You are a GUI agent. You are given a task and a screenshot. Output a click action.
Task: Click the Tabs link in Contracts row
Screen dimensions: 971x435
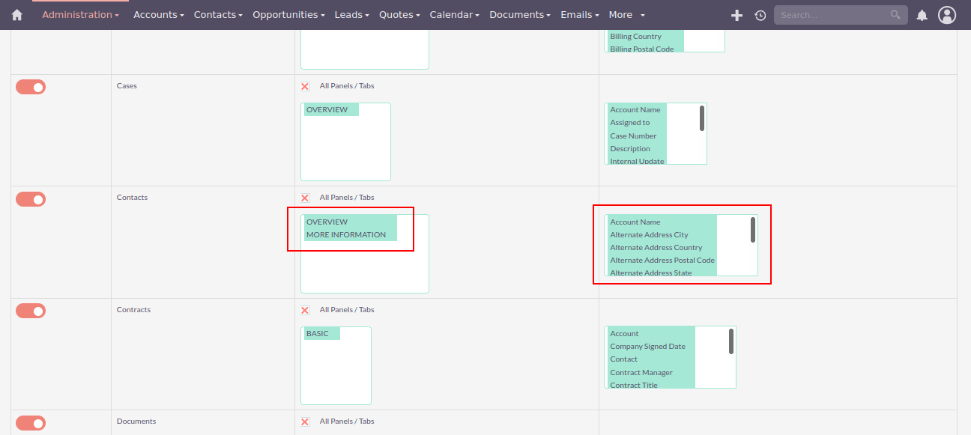tap(366, 310)
